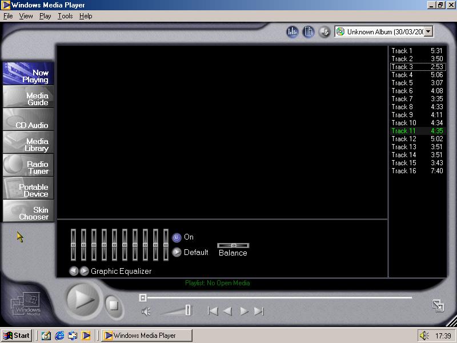Screen dimensions: 457x343
Task: Open the Tools menu
Action: coord(65,16)
